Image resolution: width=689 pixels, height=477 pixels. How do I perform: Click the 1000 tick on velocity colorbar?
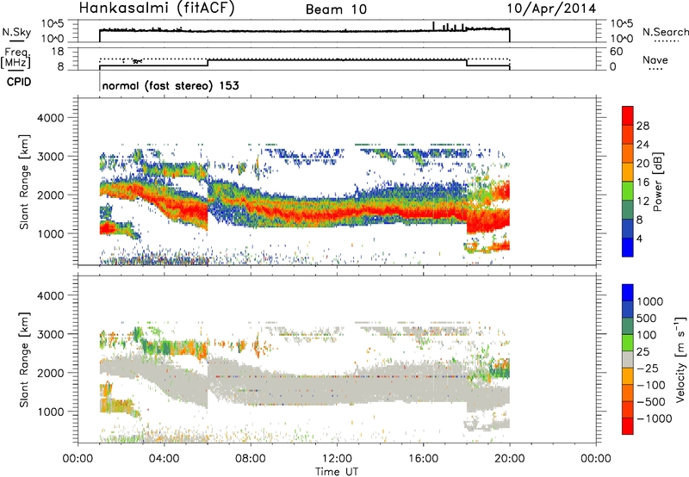(x=650, y=301)
